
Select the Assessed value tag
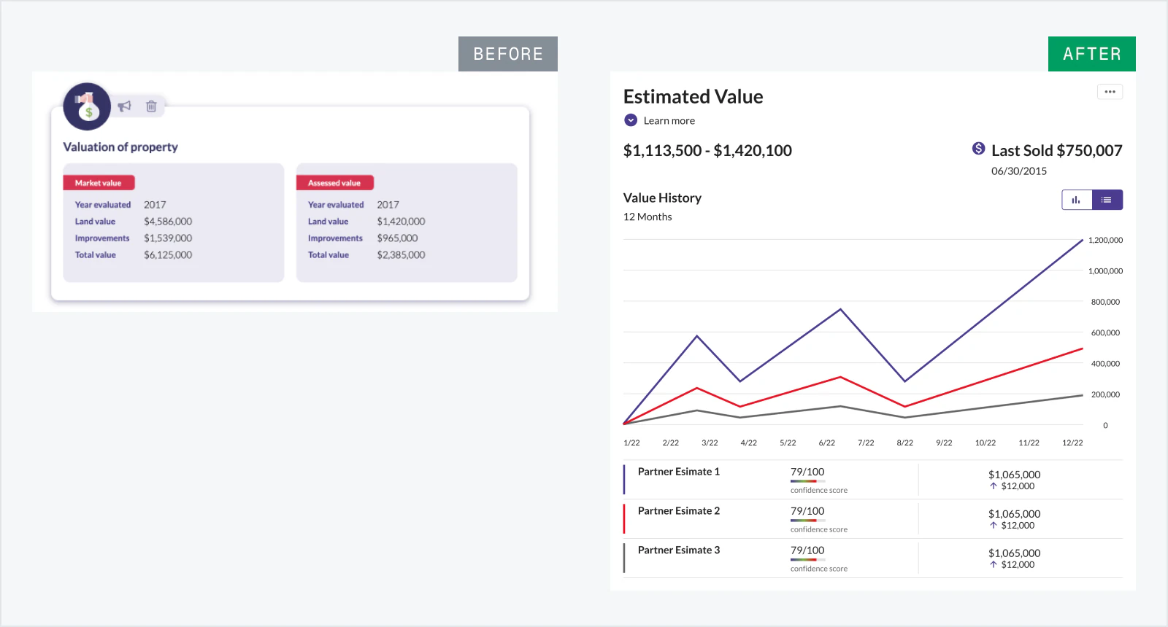334,183
